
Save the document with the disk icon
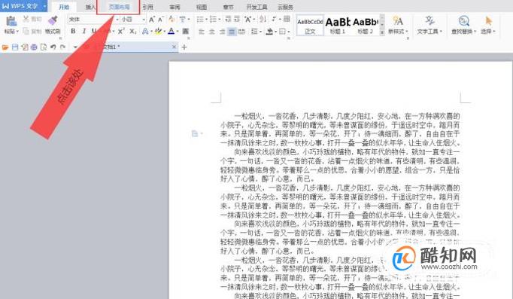[x=15, y=47]
